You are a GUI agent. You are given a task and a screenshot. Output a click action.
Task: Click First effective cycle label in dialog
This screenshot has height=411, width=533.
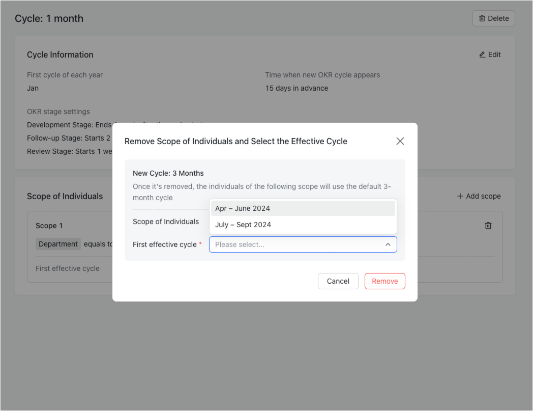(165, 244)
